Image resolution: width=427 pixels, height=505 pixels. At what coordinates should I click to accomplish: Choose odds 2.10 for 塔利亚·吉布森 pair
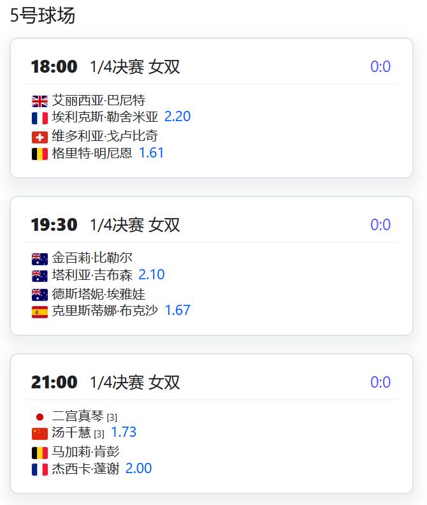(151, 274)
